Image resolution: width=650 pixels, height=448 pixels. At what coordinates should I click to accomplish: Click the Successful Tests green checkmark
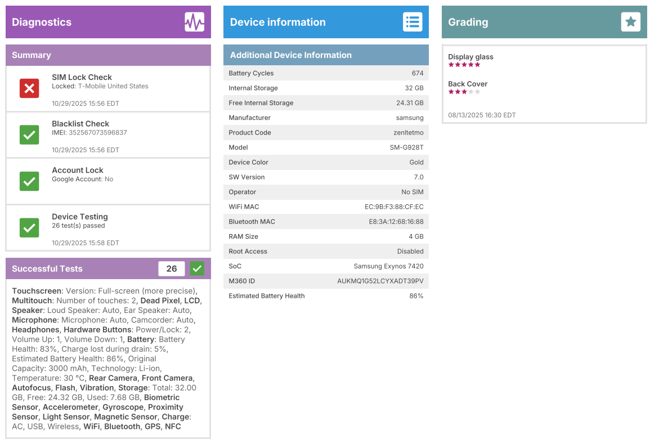pos(197,269)
